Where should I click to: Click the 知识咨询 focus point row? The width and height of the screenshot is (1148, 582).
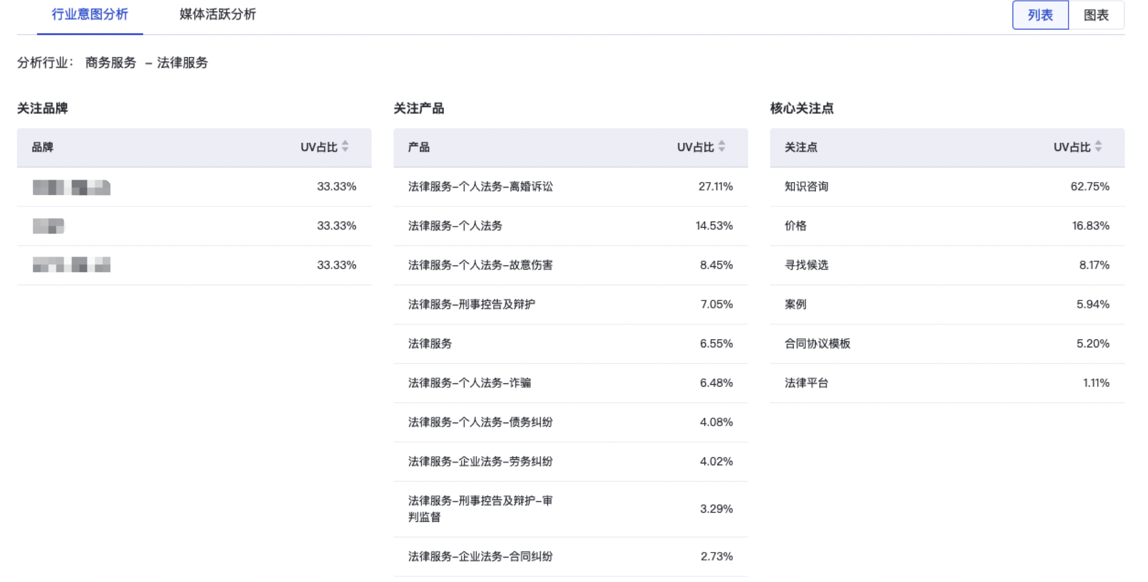[806, 187]
